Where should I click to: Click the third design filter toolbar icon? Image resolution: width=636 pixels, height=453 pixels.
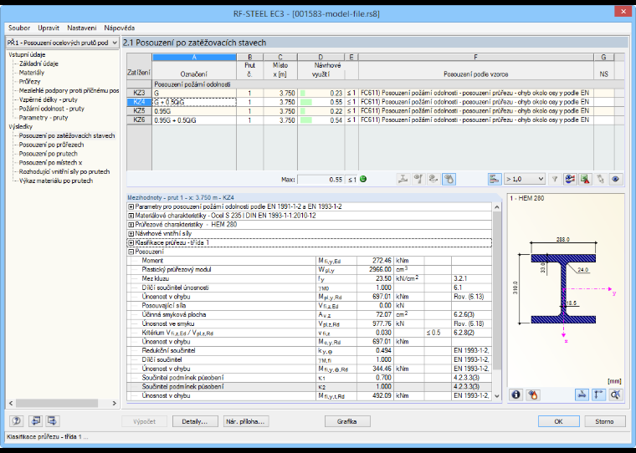point(433,179)
